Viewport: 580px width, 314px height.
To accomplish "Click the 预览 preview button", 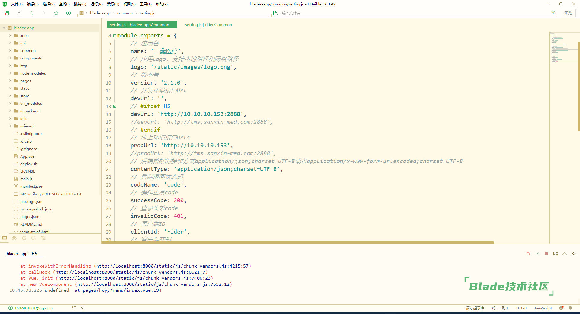I will tap(568, 13).
